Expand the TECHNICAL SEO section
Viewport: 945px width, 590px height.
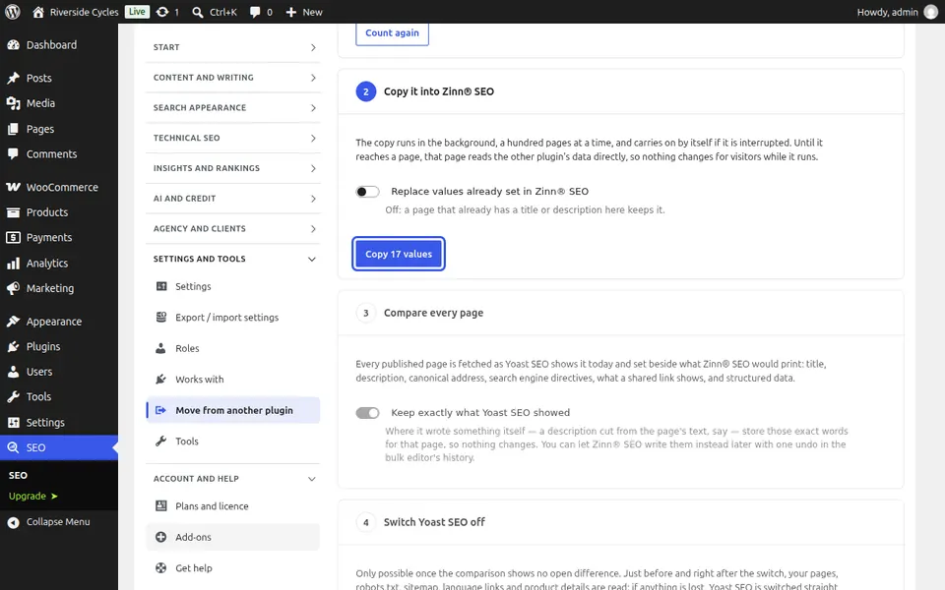[x=233, y=138]
